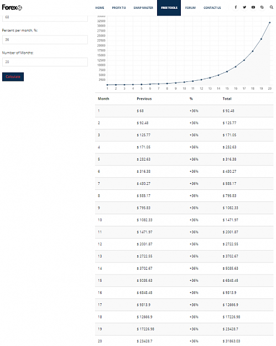This screenshot has height=346, width=276.
Task: Open the SWAP MASTER menu item
Action: 143,8
